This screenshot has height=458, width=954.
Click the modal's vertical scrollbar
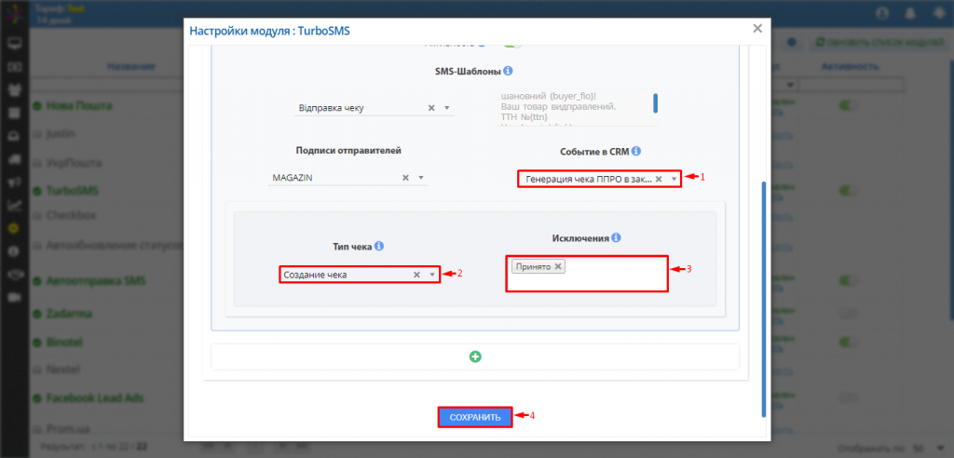click(764, 298)
